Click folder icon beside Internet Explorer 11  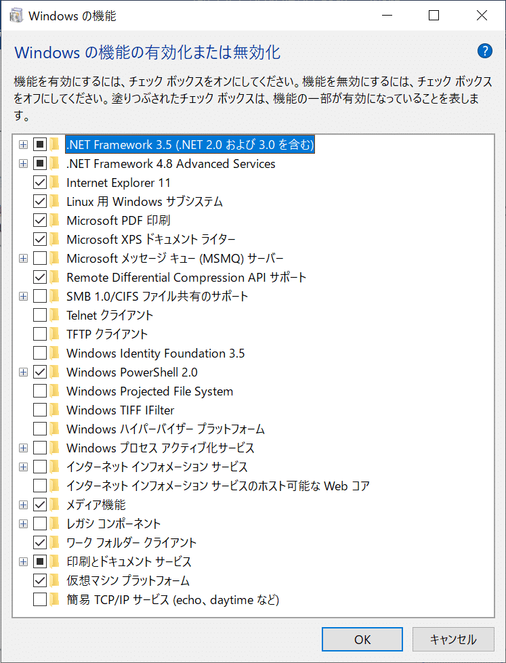(x=54, y=183)
